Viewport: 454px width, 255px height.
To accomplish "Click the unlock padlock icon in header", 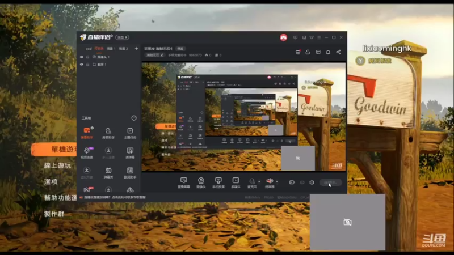I will click(308, 52).
